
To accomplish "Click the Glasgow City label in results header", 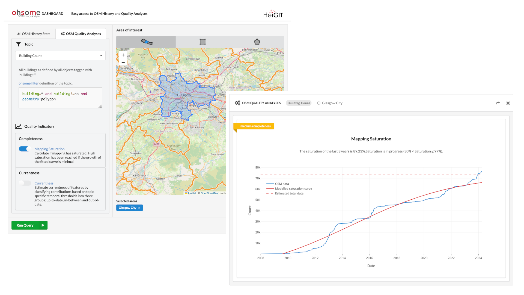I will (x=332, y=103).
